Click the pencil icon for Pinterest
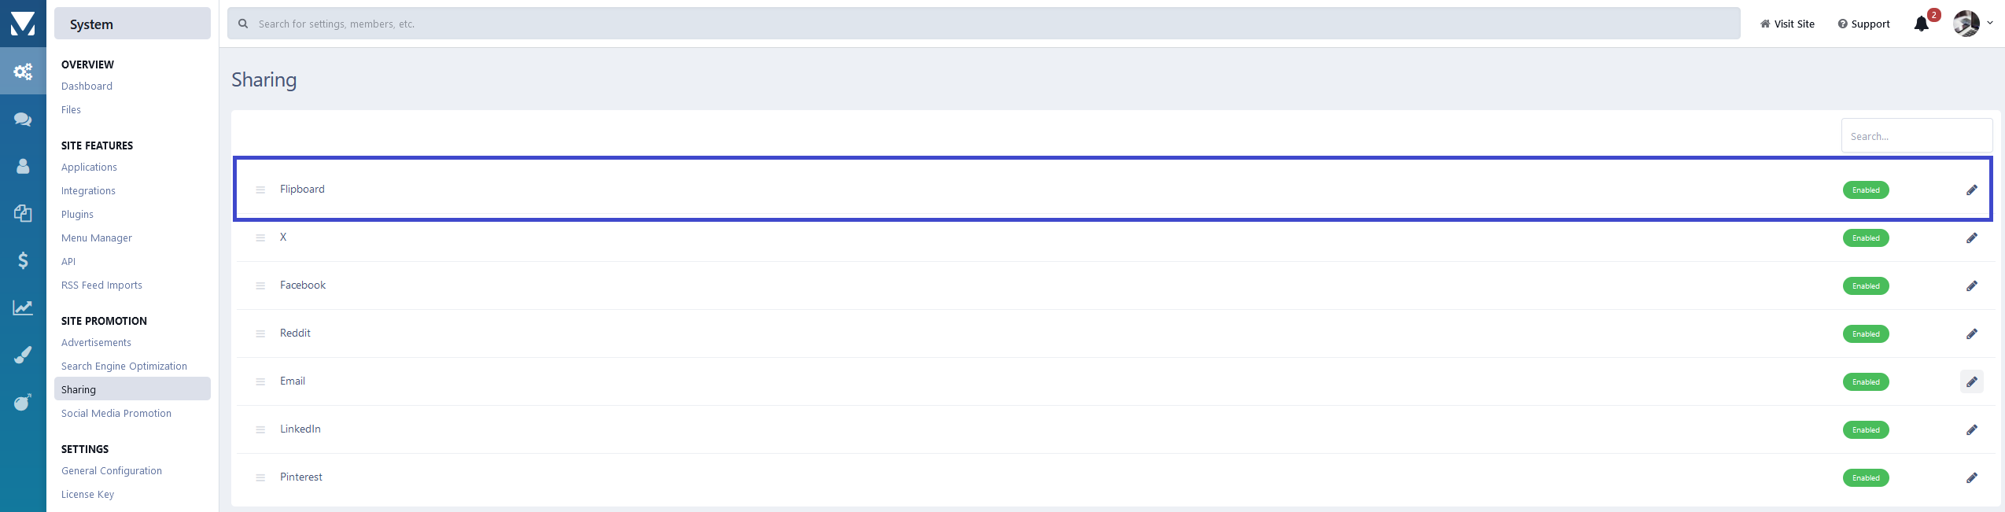 coord(1971,477)
